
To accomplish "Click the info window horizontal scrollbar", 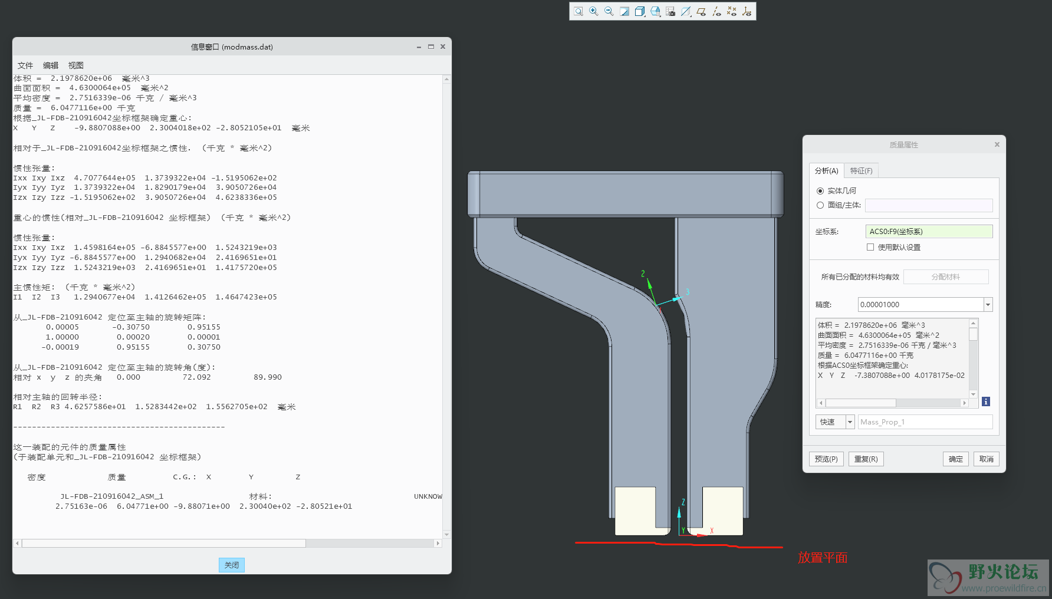I will (x=164, y=544).
